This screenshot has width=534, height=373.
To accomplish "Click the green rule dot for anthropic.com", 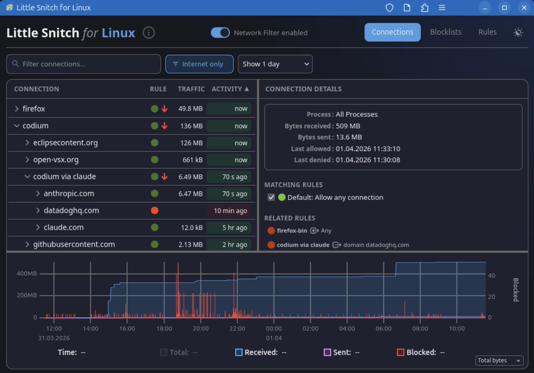I will (154, 193).
